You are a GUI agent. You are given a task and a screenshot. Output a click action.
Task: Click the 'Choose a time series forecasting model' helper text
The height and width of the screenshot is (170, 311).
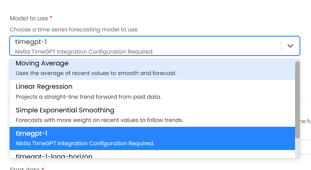73,30
